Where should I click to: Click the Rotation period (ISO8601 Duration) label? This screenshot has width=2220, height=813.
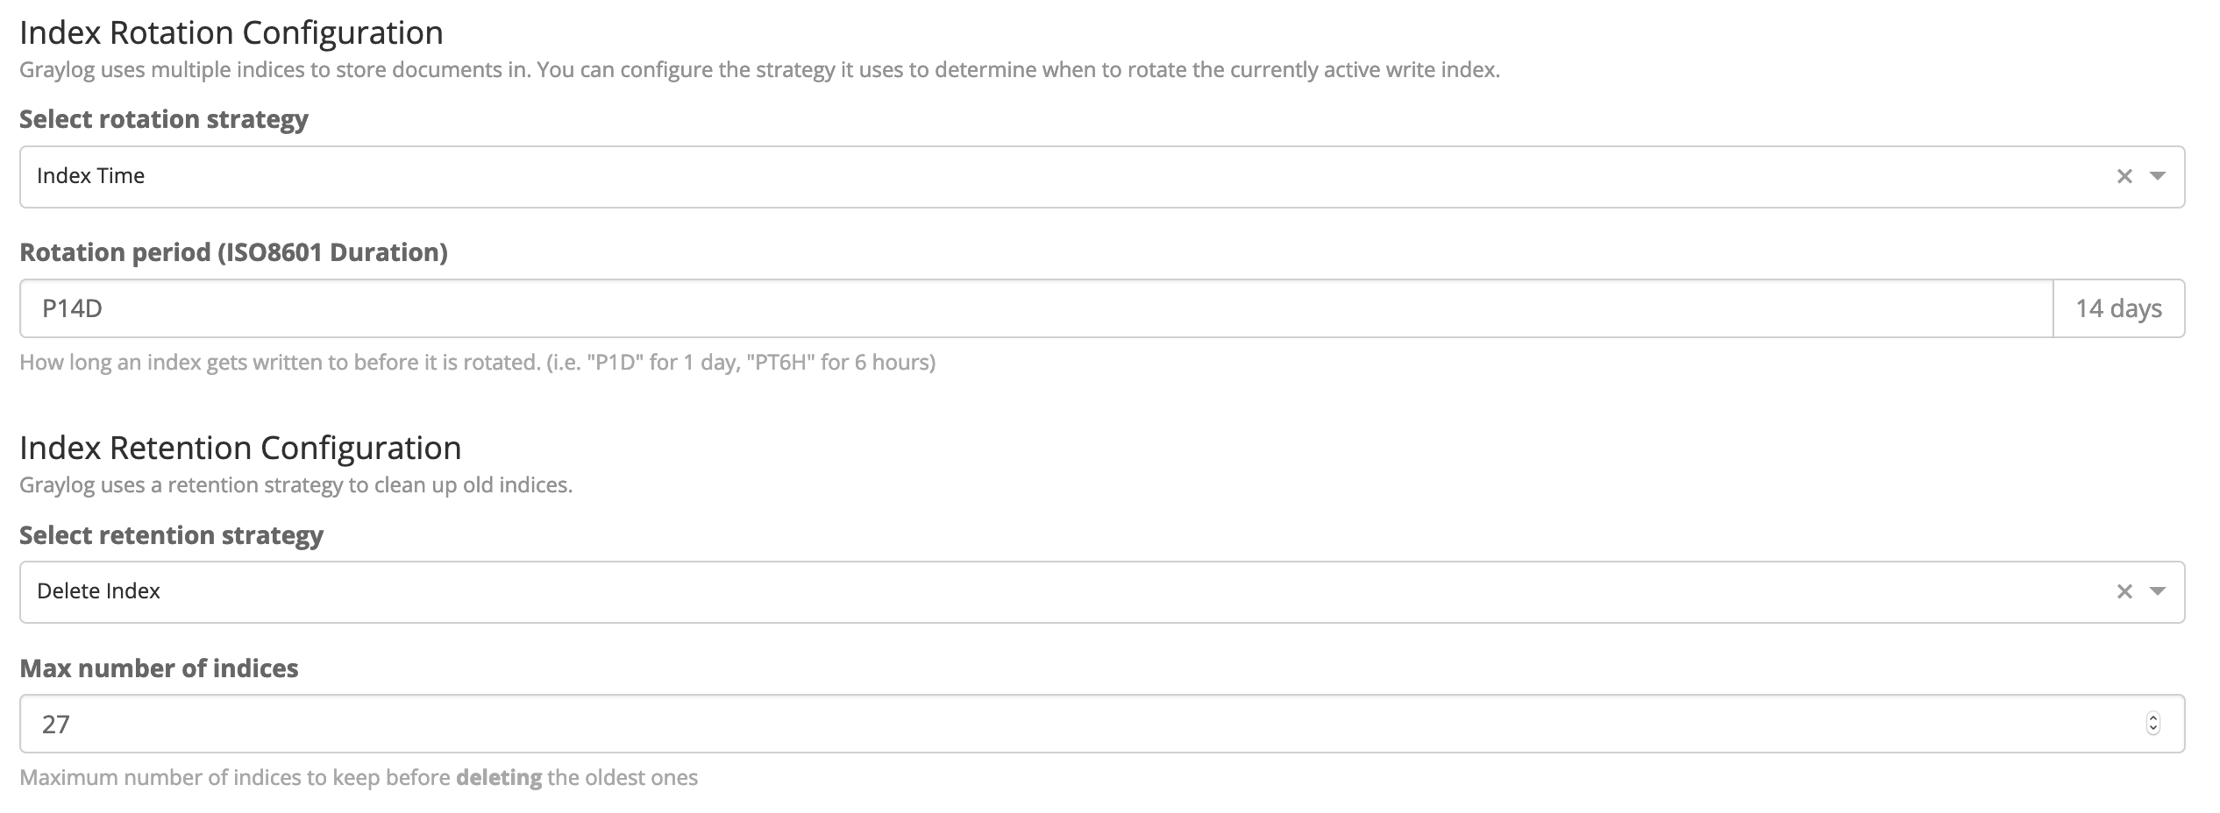[233, 252]
